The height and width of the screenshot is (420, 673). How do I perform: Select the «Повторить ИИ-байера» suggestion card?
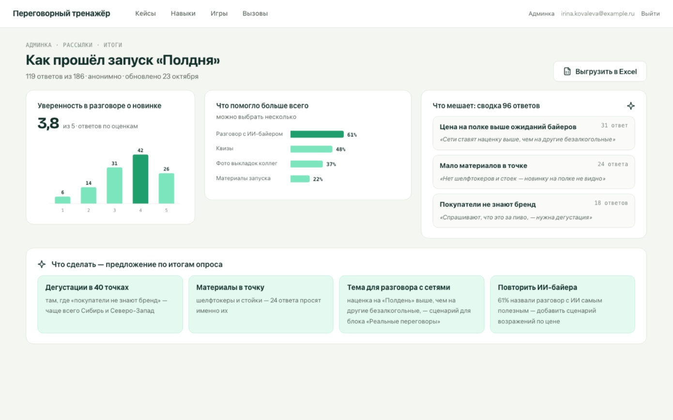click(x=563, y=304)
